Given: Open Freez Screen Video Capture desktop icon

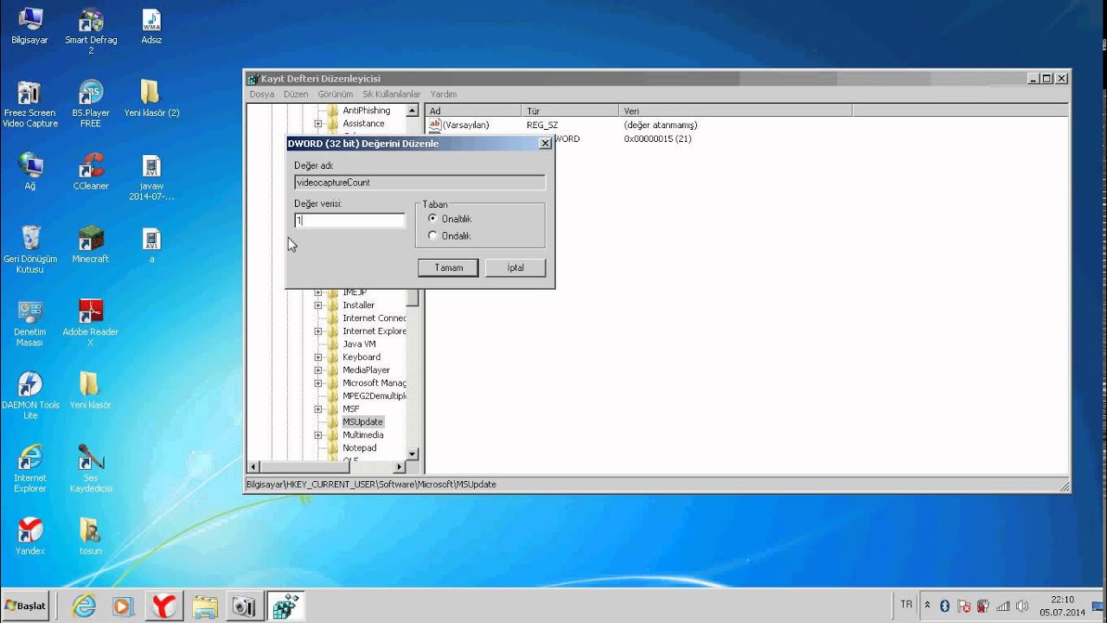Looking at the screenshot, I should click(x=29, y=104).
